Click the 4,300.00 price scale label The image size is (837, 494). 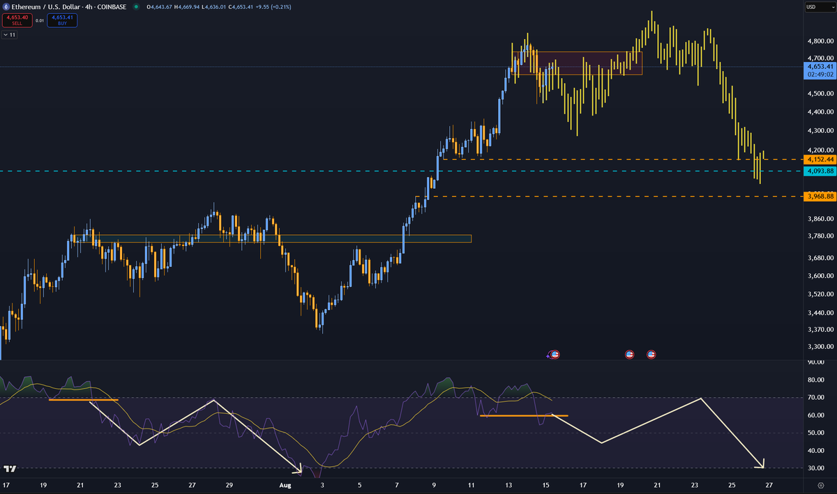click(820, 131)
